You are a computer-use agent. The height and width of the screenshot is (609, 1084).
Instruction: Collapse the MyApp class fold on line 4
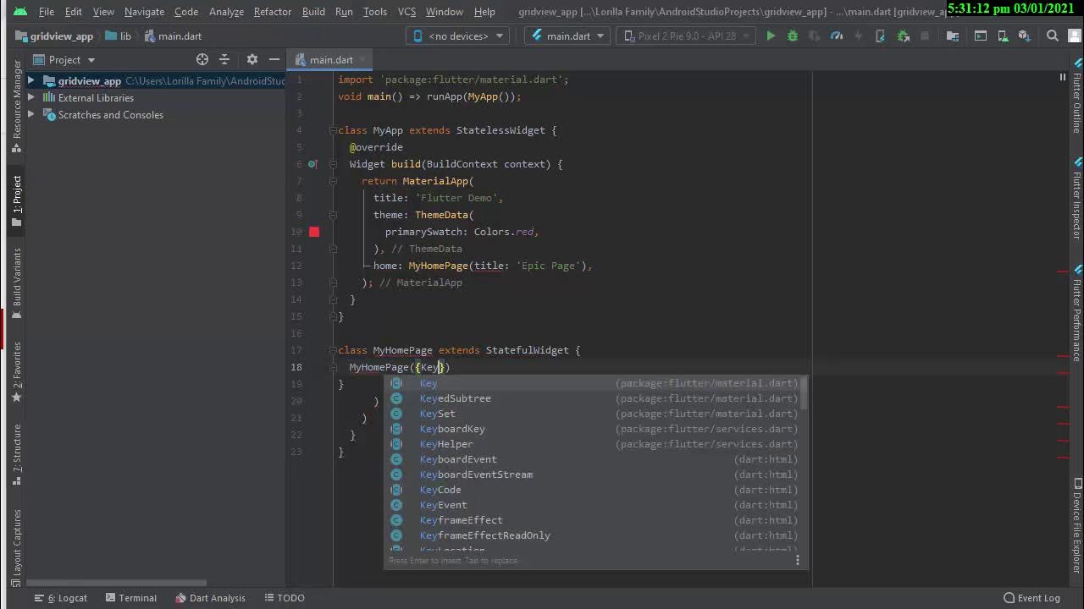[333, 130]
